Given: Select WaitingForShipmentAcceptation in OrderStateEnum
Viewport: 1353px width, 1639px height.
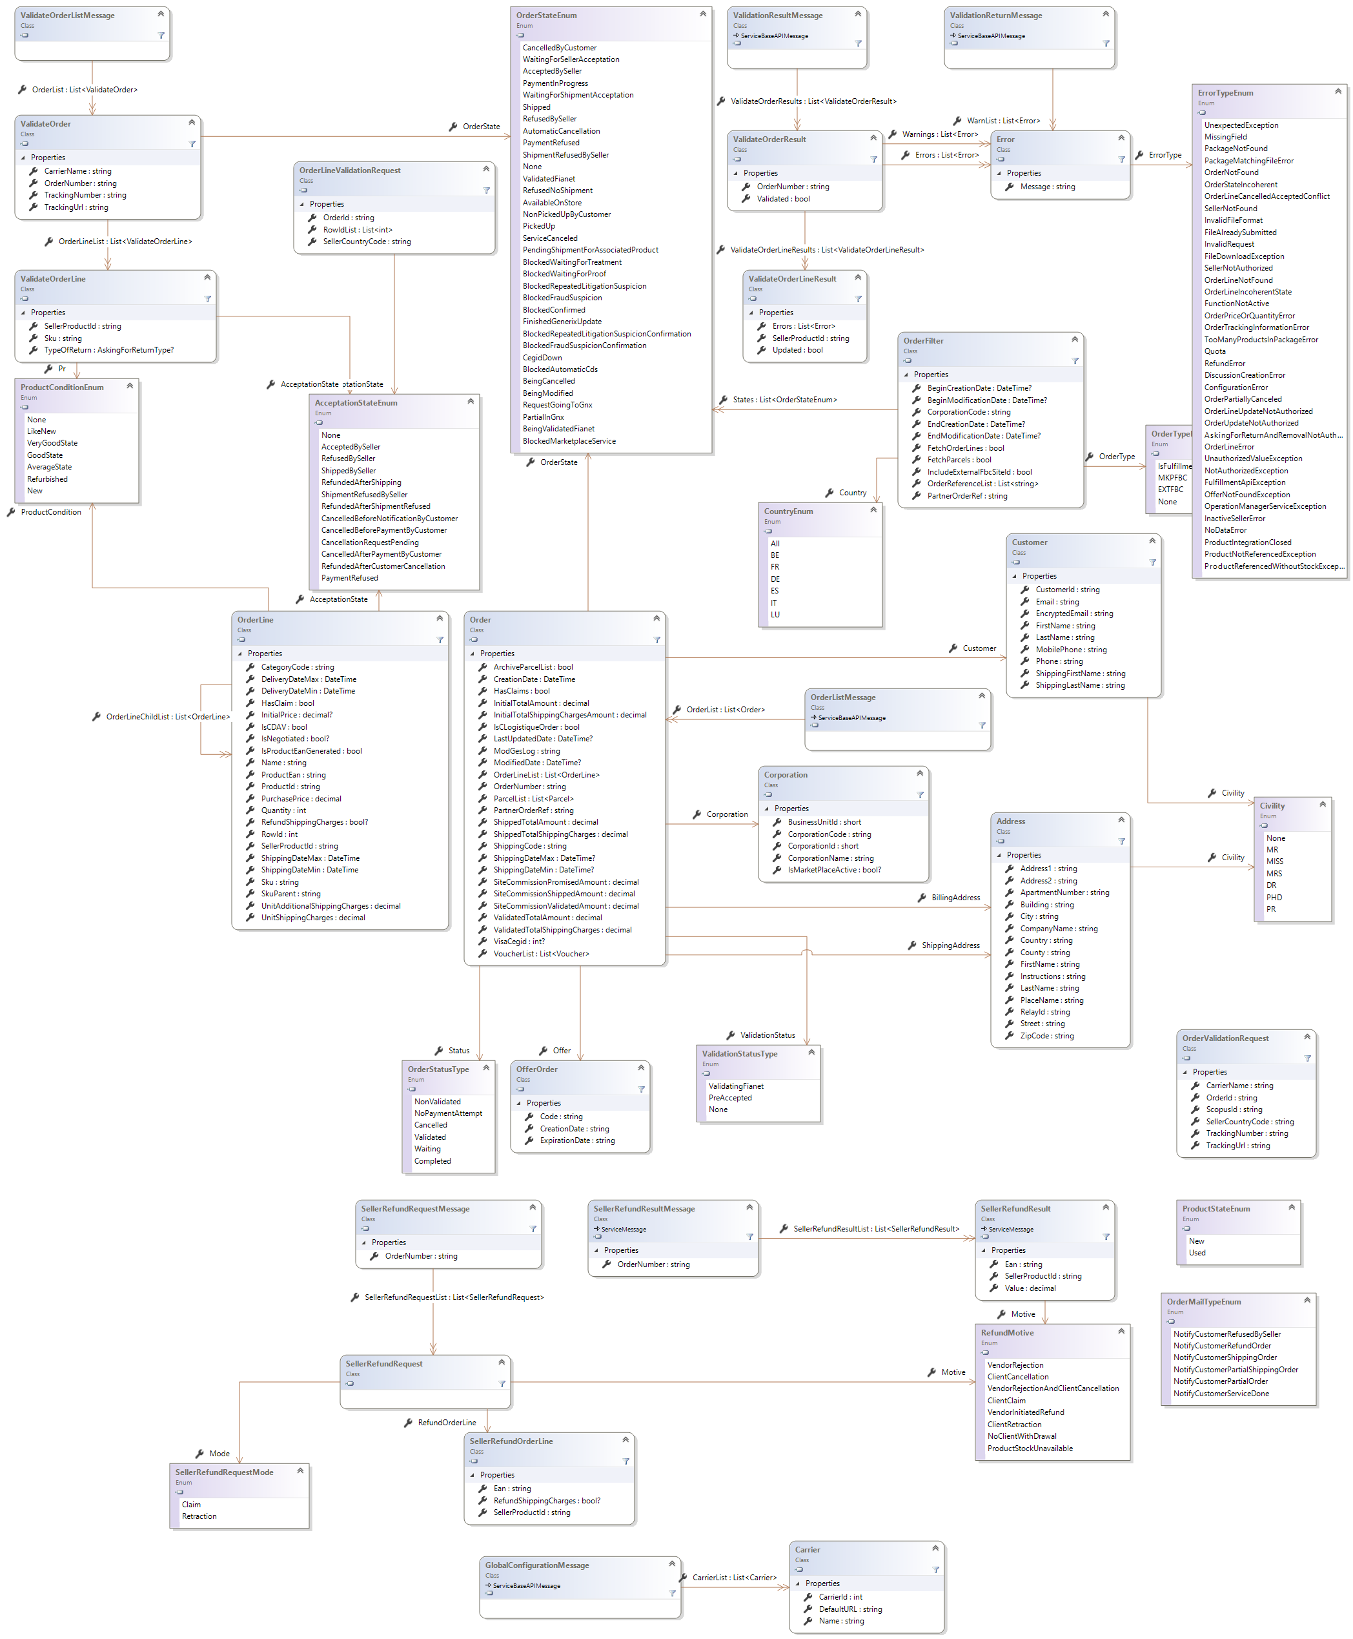Looking at the screenshot, I should pyautogui.click(x=578, y=95).
